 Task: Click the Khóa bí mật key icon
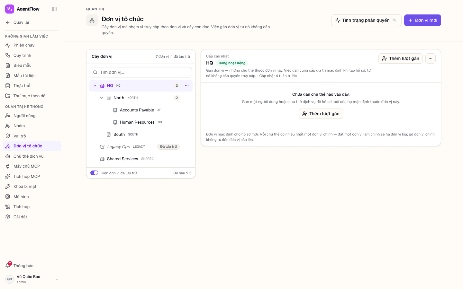[x=8, y=187]
